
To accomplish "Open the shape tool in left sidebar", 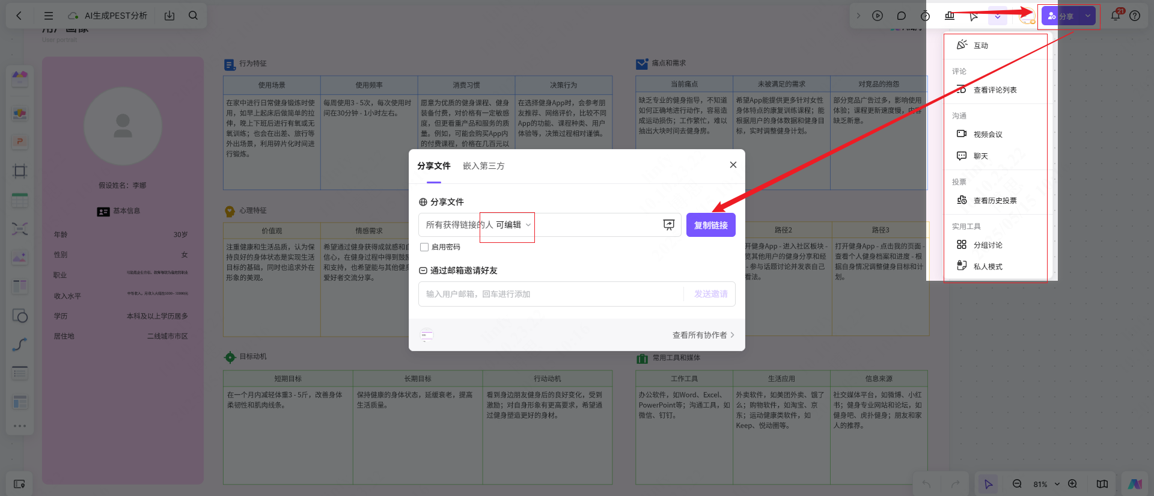I will coord(20,316).
